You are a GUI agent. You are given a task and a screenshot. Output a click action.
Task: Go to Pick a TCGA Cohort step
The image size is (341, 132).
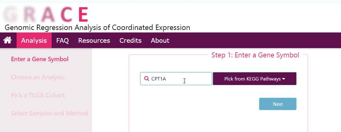click(x=38, y=95)
